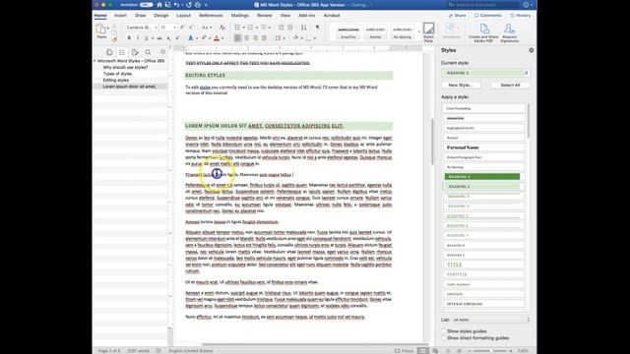Image resolution: width=630 pixels, height=354 pixels.
Task: Switch to the Layout tab
Action: [x=184, y=16]
